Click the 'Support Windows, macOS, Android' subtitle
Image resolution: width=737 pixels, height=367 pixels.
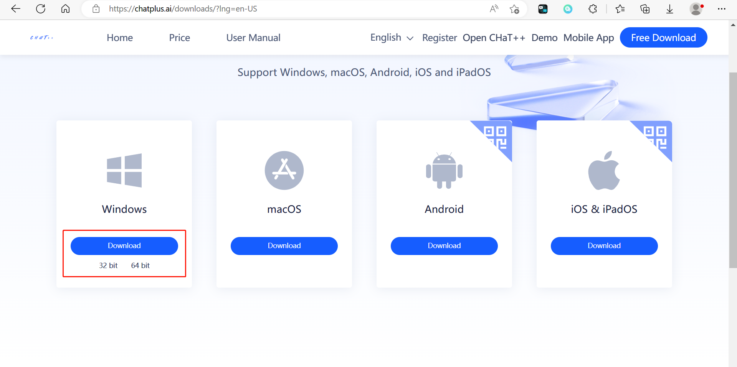[364, 72]
